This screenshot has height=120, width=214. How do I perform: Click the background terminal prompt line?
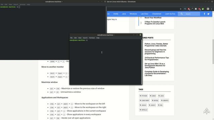point(10,7)
